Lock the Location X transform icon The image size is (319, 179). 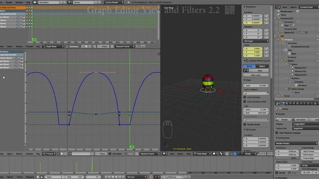(x=266, y=15)
